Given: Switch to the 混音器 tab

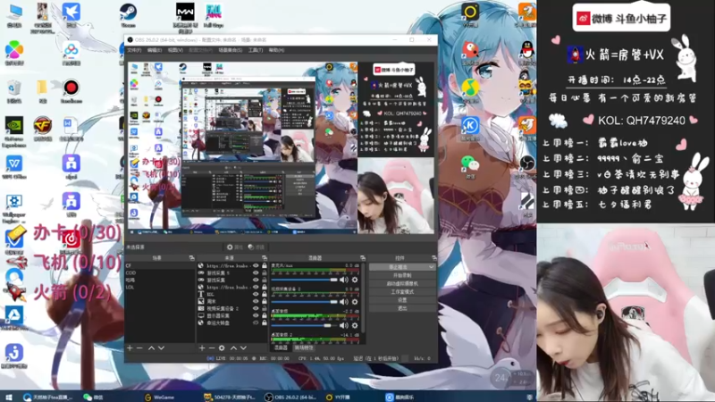Looking at the screenshot, I should coord(281,348).
